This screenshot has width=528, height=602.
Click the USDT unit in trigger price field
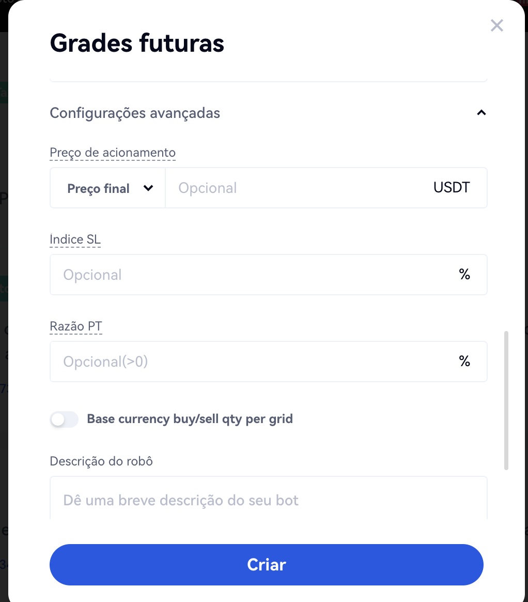coord(452,187)
